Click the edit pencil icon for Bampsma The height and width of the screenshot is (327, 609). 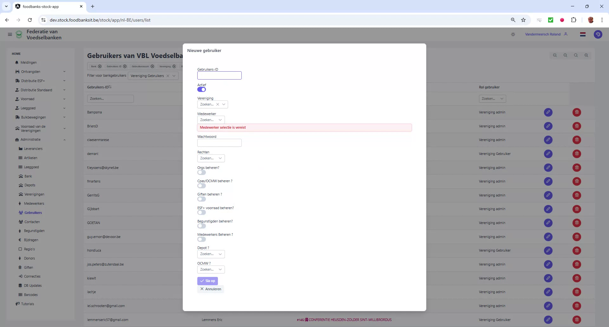pyautogui.click(x=548, y=112)
